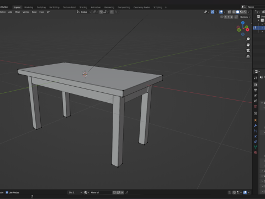This screenshot has width=265, height=199.
Task: Open the scene browse icon dropdown
Action: coord(244,7)
